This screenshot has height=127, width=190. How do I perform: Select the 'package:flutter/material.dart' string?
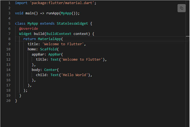tap(62, 3)
